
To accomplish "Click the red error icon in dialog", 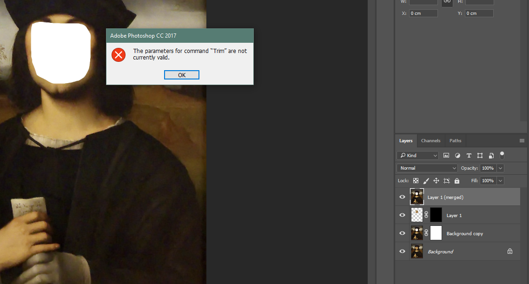I will point(119,55).
